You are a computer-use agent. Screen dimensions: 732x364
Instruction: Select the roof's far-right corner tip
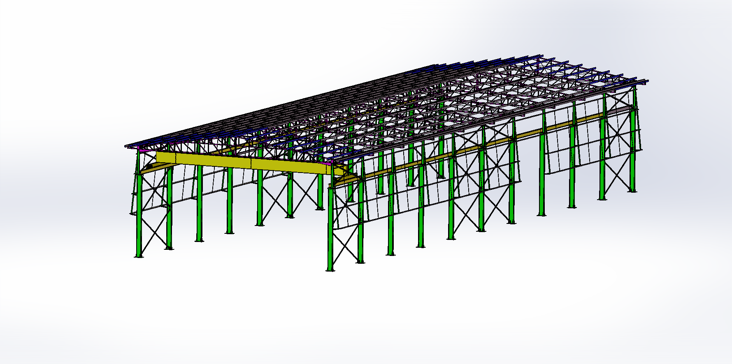click(647, 81)
